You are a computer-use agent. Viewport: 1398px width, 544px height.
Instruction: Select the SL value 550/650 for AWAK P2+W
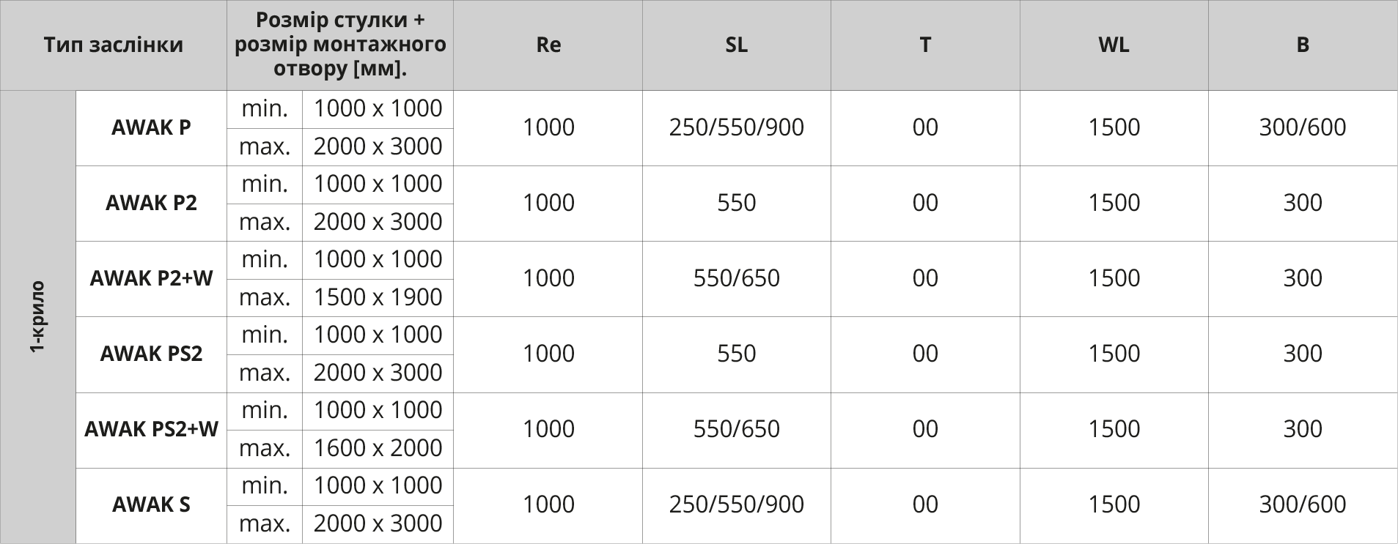[x=736, y=278]
